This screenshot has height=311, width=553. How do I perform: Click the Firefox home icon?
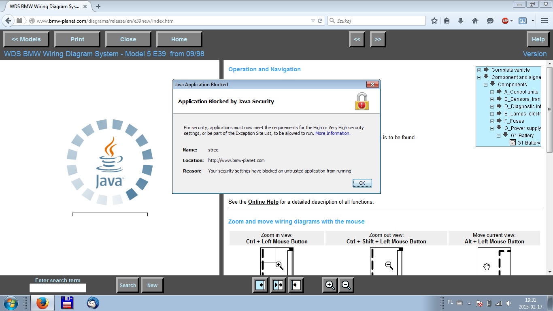[475, 21]
